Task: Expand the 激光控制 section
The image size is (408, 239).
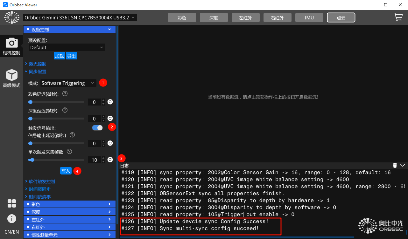Action: click(37, 64)
